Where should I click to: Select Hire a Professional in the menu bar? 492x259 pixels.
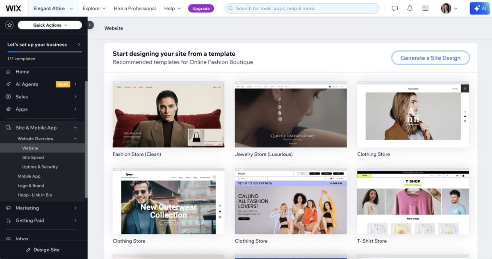[x=134, y=8]
